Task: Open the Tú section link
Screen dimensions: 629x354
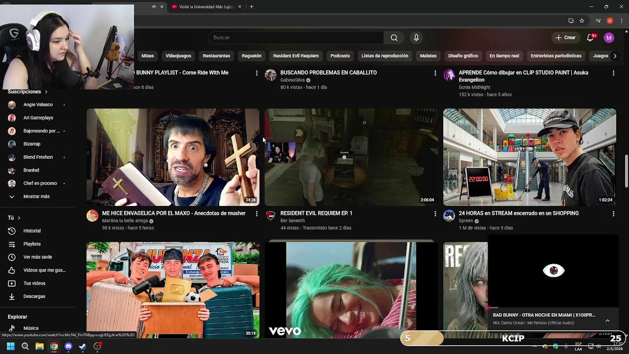Action: coord(14,218)
